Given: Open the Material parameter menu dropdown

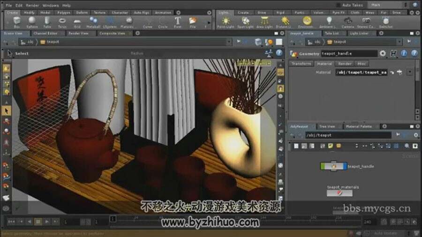Looking at the screenshot, I should [x=410, y=72].
